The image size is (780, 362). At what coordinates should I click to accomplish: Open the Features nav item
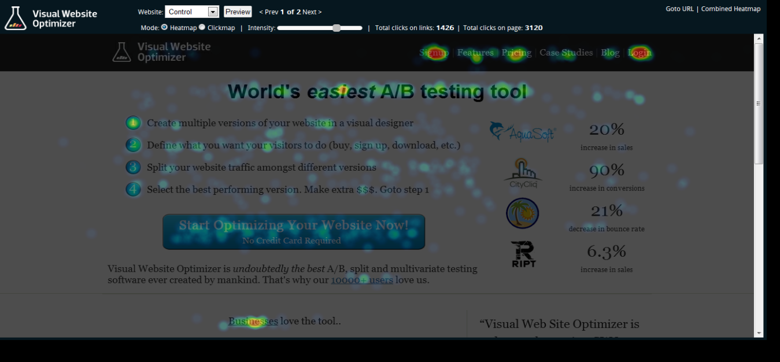[475, 53]
